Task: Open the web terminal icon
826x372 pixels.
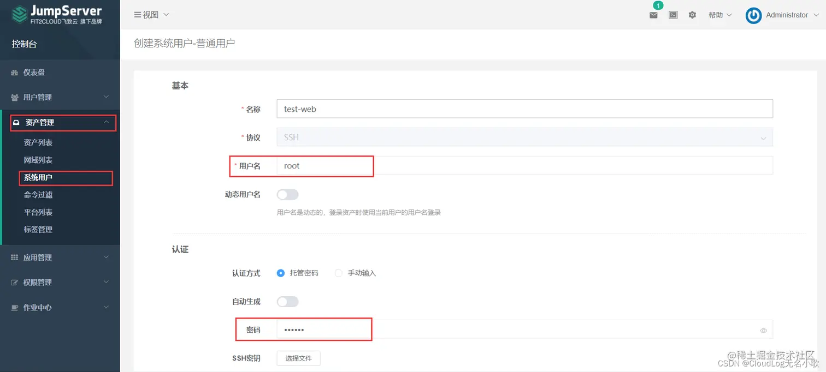Action: [673, 15]
